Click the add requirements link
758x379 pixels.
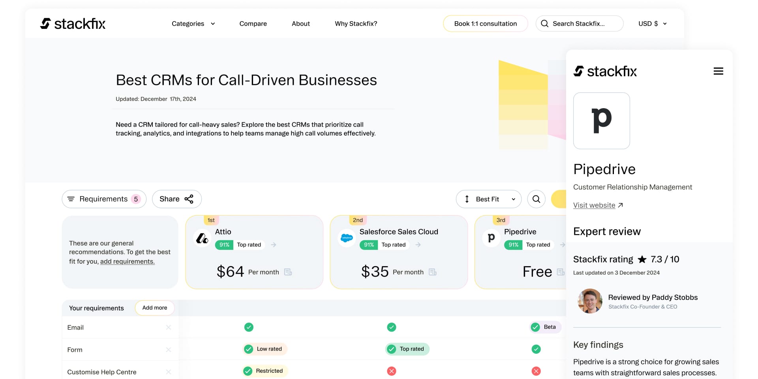128,261
